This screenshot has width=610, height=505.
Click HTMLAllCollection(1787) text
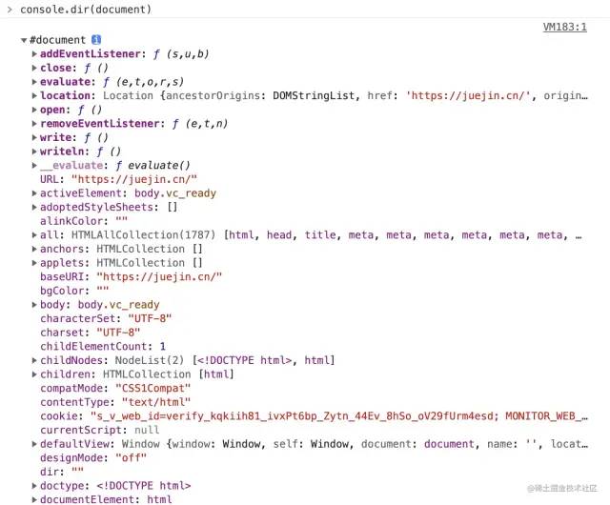pos(143,235)
